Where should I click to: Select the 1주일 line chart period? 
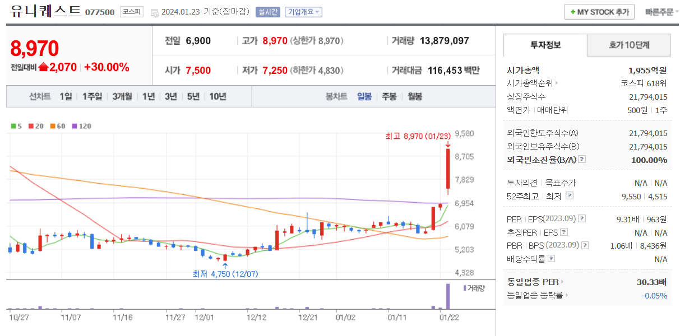pos(92,96)
